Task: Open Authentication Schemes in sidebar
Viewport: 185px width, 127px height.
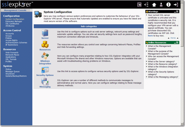Action: (16, 43)
